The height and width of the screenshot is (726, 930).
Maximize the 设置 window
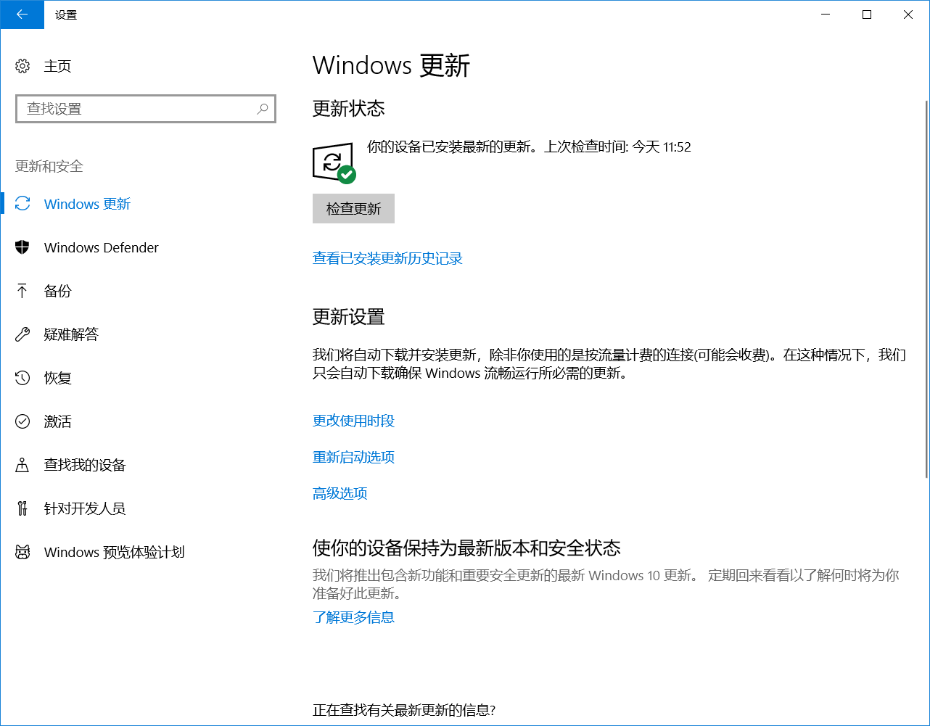[x=866, y=15]
